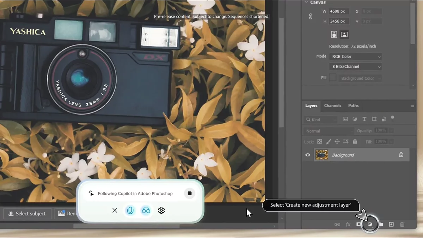
Task: Toggle the width-height link constraint icon
Action: tap(311, 17)
